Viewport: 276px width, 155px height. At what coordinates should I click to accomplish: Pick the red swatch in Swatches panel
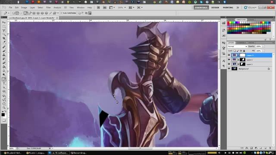tap(229, 23)
